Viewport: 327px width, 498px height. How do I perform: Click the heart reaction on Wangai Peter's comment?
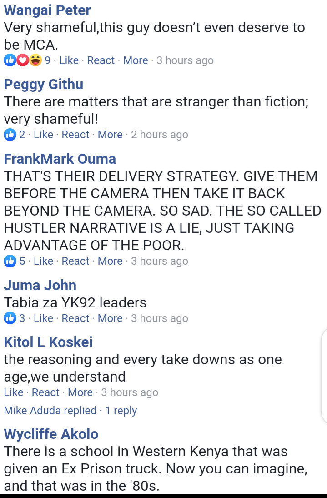coord(23,60)
